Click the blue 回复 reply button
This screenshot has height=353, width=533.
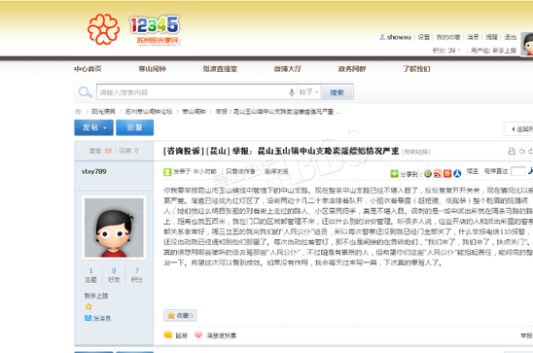pos(134,127)
